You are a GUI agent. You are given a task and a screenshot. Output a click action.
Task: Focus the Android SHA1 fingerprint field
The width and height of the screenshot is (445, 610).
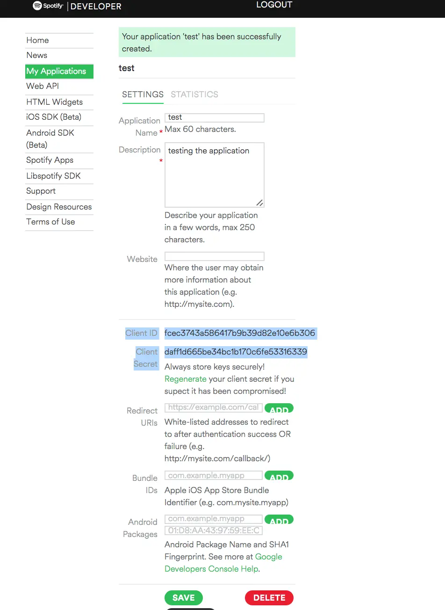[x=214, y=530]
